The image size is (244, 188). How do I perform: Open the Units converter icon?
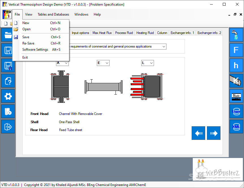tap(236, 96)
